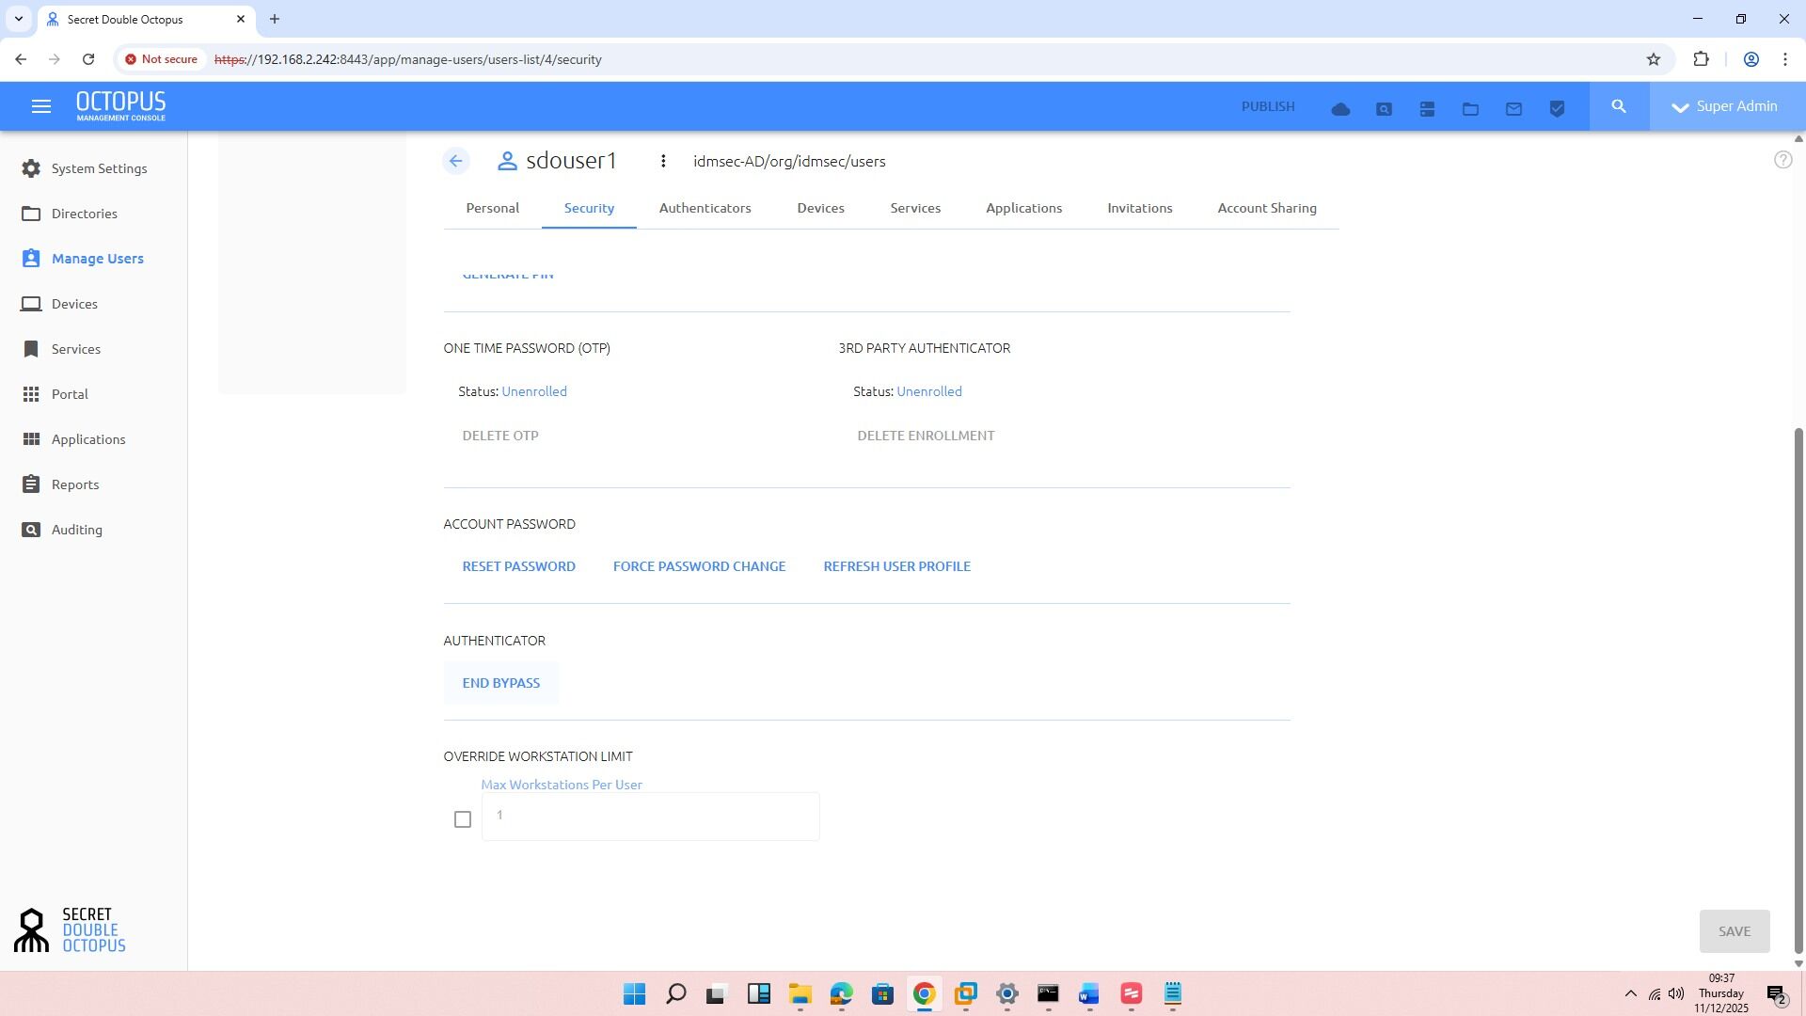Click the magnifier-box icon beside the cloud icon

pos(1384,109)
